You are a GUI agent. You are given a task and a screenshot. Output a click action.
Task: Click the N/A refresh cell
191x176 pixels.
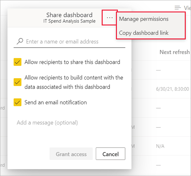tap(160, 146)
